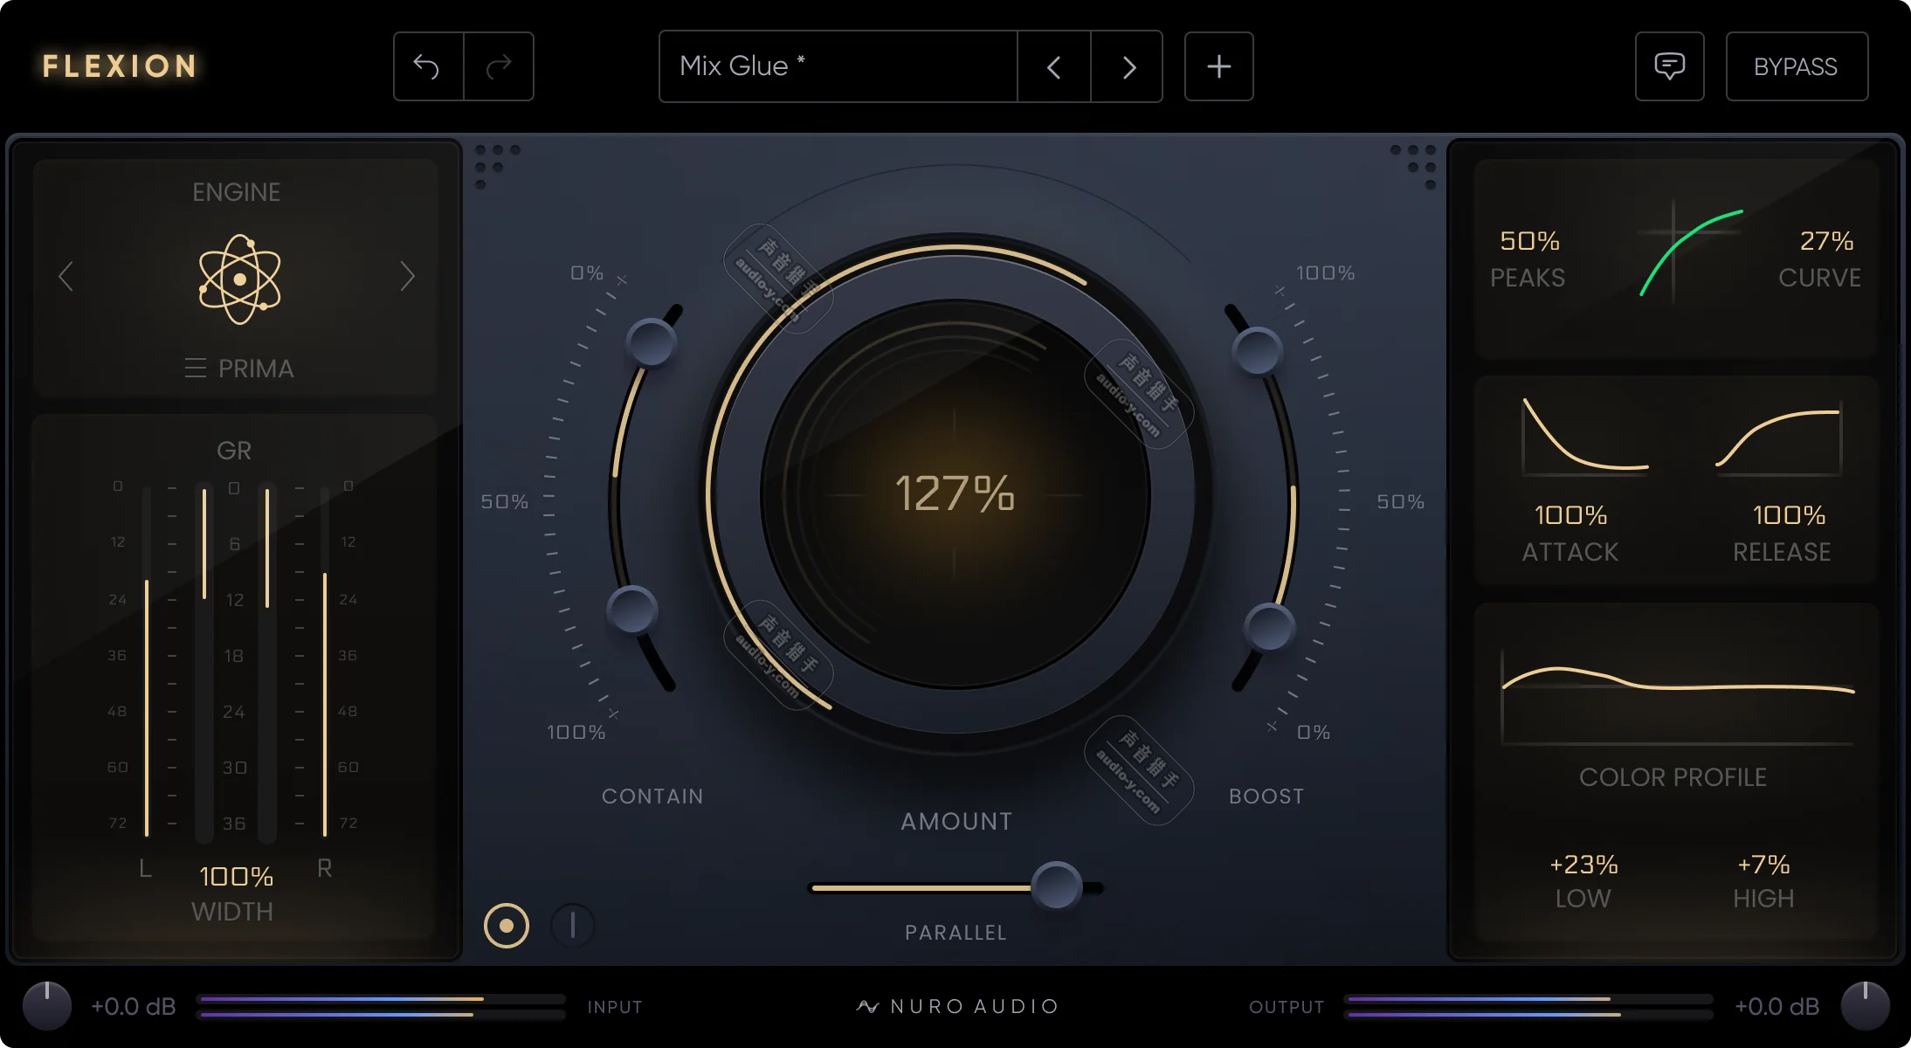The image size is (1911, 1048).
Task: Click the upper CONTAIN arc handle
Action: point(652,342)
